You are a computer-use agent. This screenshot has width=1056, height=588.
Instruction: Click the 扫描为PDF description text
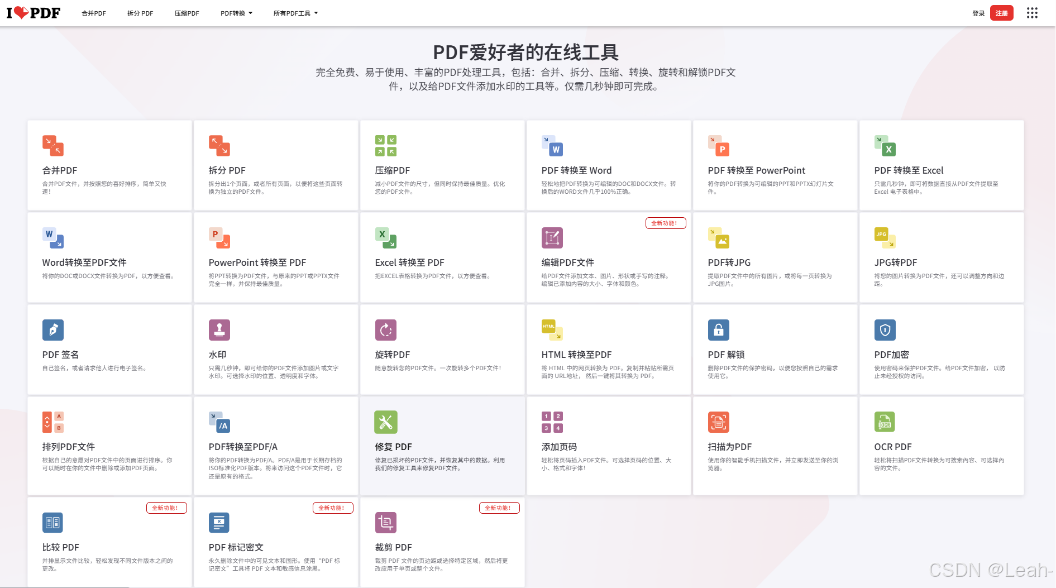[773, 464]
